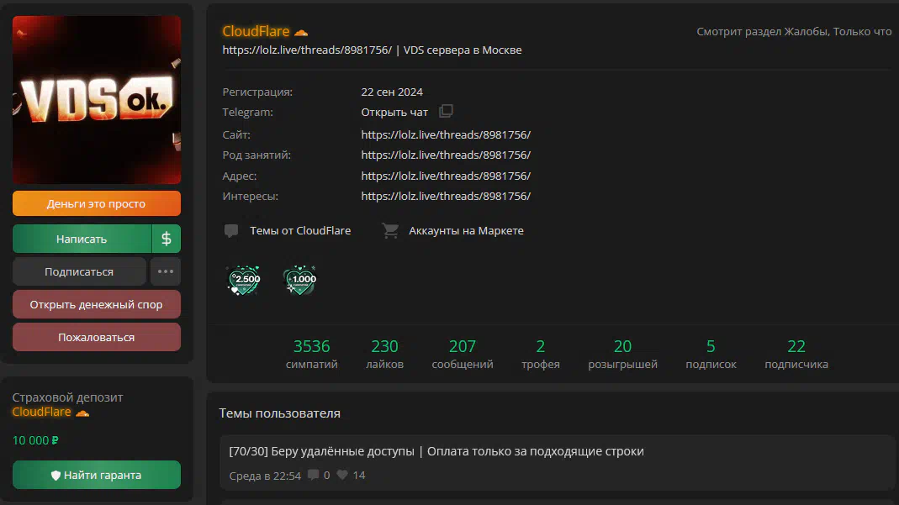Image resolution: width=899 pixels, height=505 pixels.
Task: Click the 22 подписчика counter
Action: tap(796, 354)
